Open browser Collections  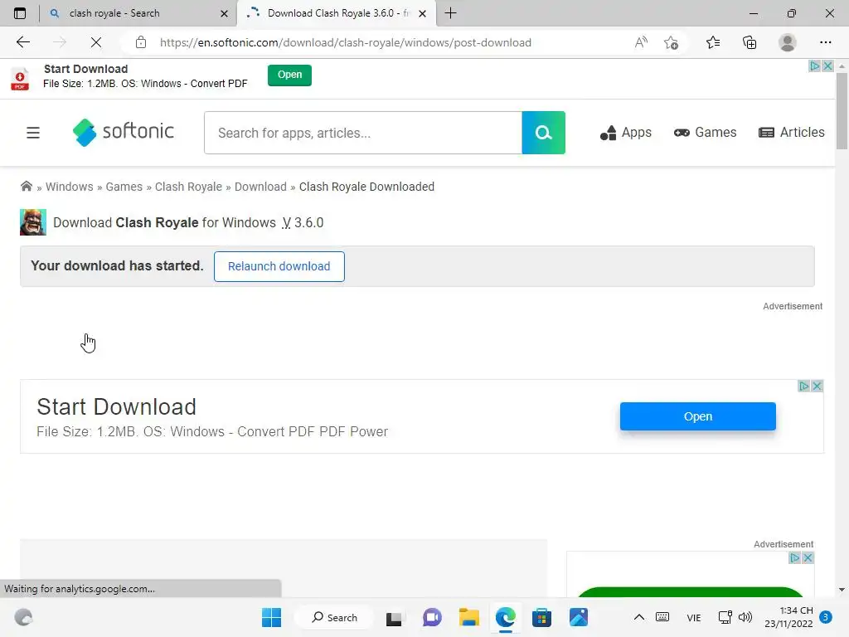click(x=750, y=42)
